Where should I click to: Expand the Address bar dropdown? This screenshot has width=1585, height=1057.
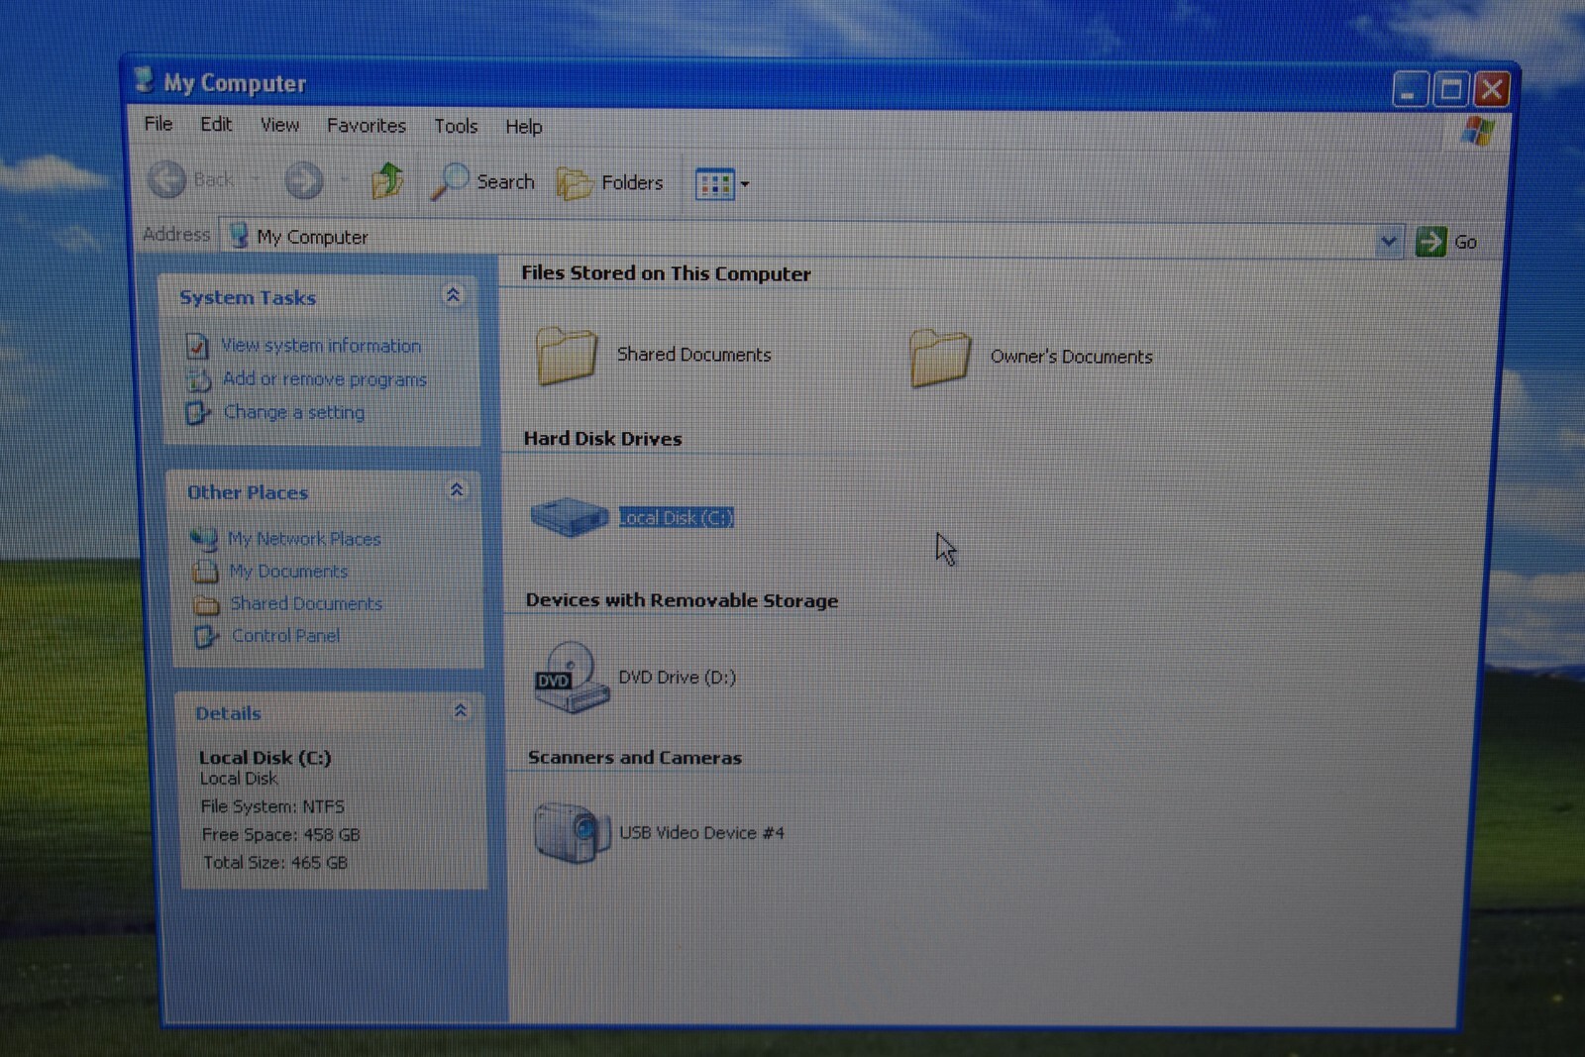tap(1389, 241)
